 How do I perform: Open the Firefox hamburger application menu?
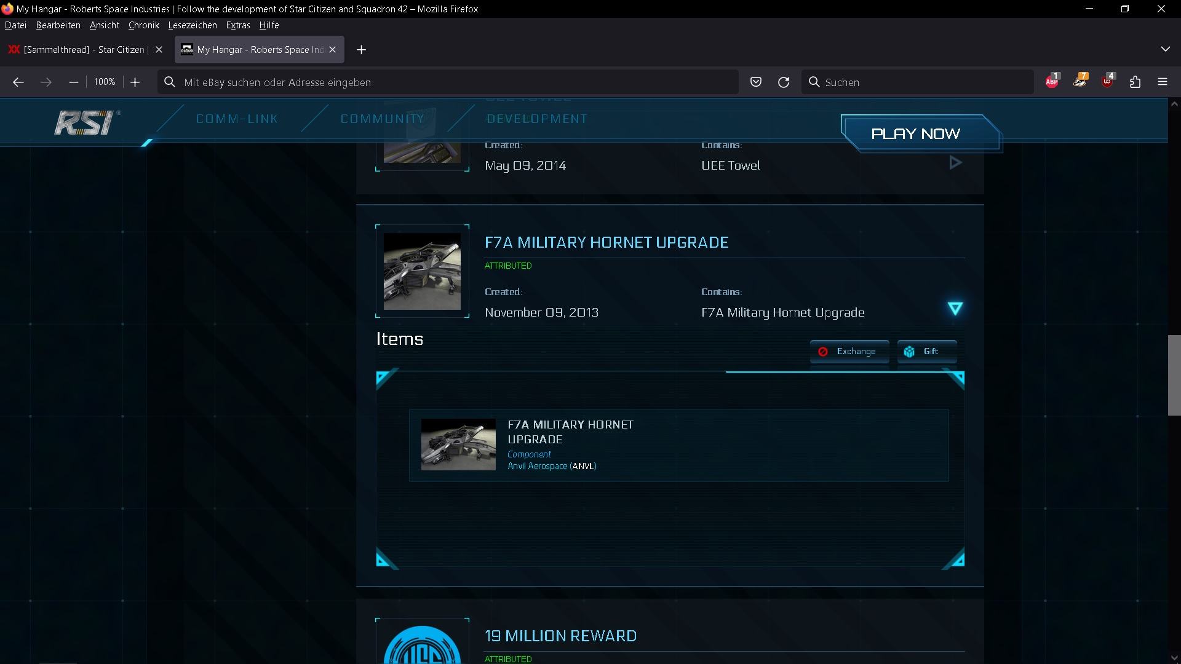(1163, 82)
